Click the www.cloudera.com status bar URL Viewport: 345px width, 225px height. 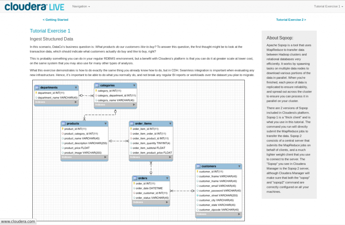click(18, 222)
